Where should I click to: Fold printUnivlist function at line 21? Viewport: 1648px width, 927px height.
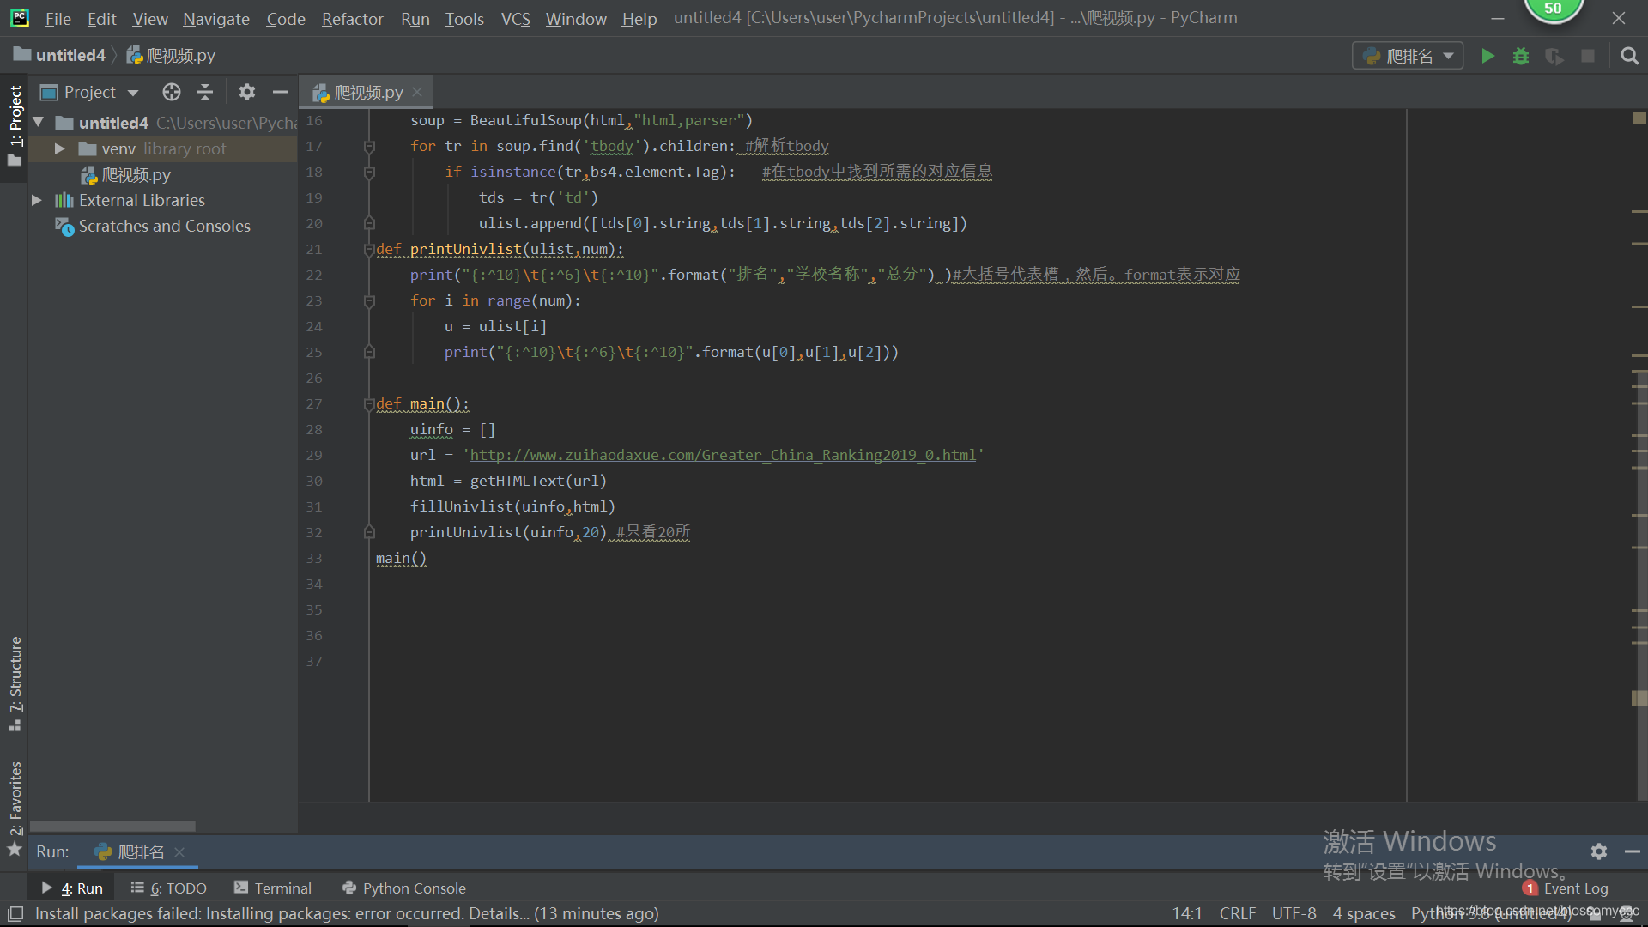(x=369, y=250)
